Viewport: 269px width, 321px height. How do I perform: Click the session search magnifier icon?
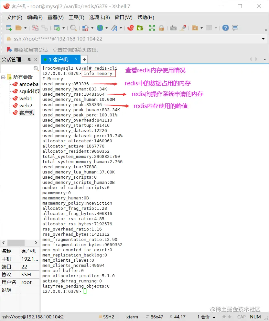[x=36, y=68]
